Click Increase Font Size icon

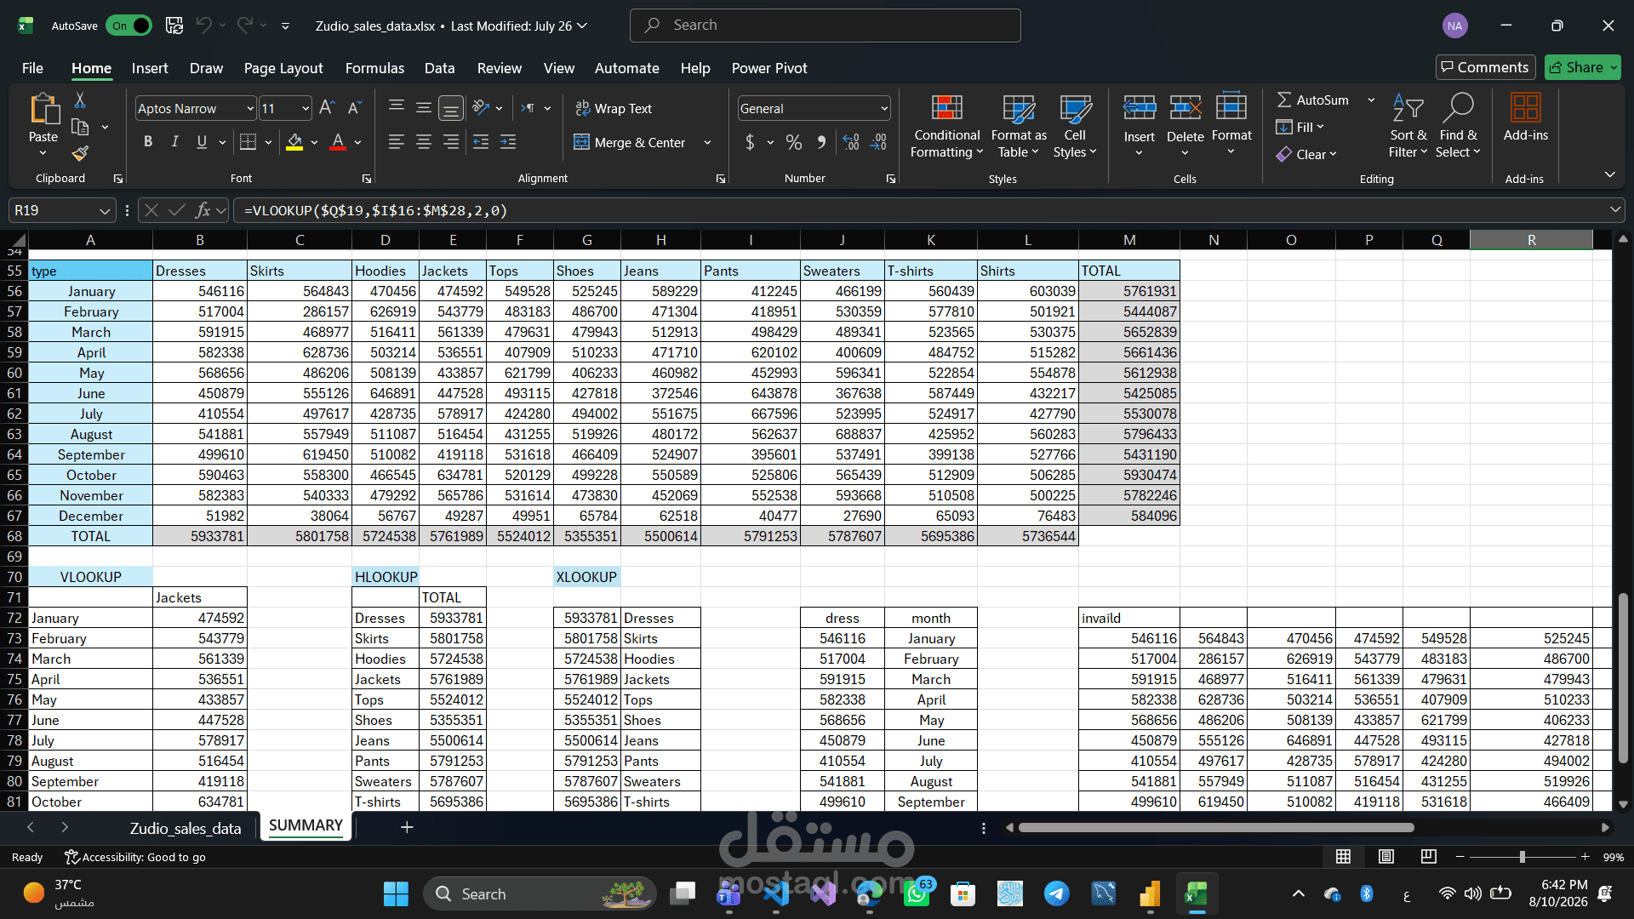coord(327,108)
